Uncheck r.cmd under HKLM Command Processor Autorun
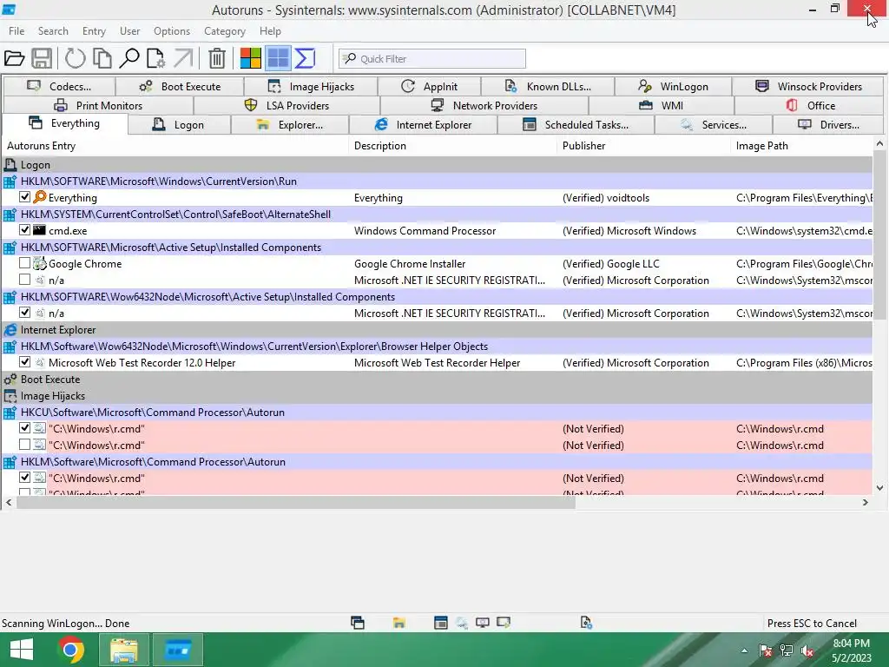Viewport: 889px width, 667px height. (x=24, y=477)
